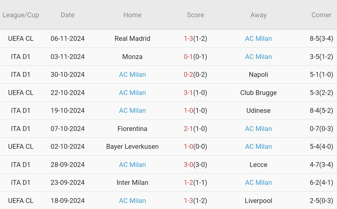
Task: Open the Fiorentina team name
Action: point(132,129)
